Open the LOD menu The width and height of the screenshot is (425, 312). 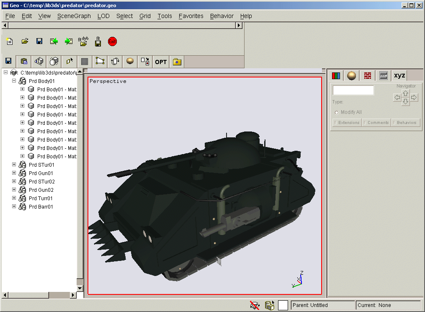[103, 16]
